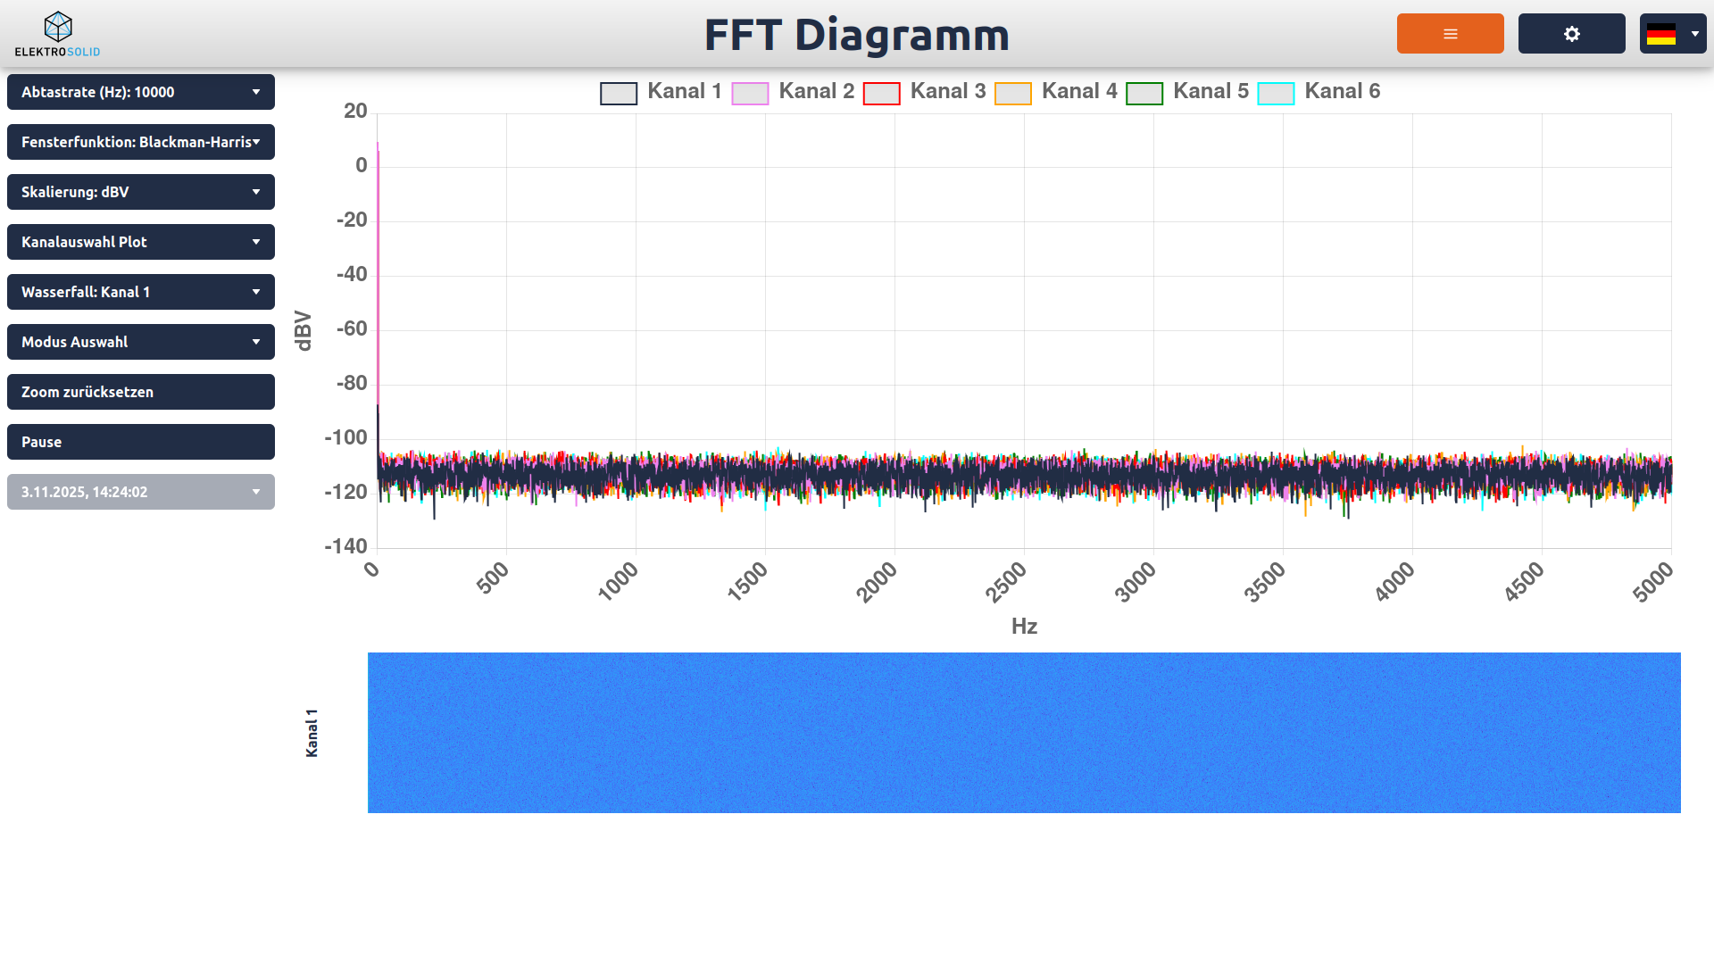Open the timestamp 3.11.2025 selector

tap(141, 492)
